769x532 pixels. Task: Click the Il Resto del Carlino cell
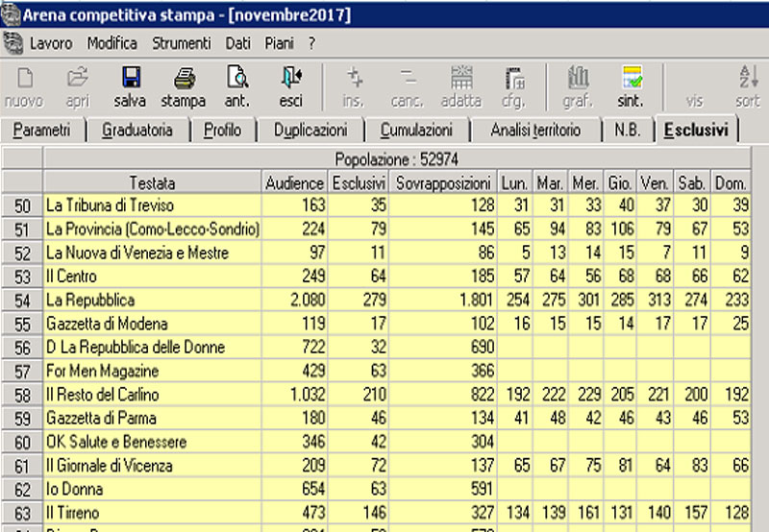click(152, 395)
